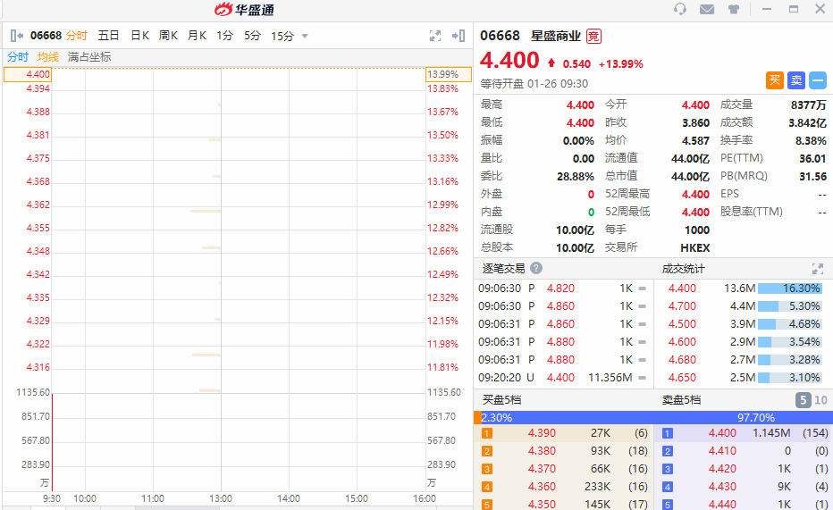Select the 15分 chart period

[x=282, y=36]
